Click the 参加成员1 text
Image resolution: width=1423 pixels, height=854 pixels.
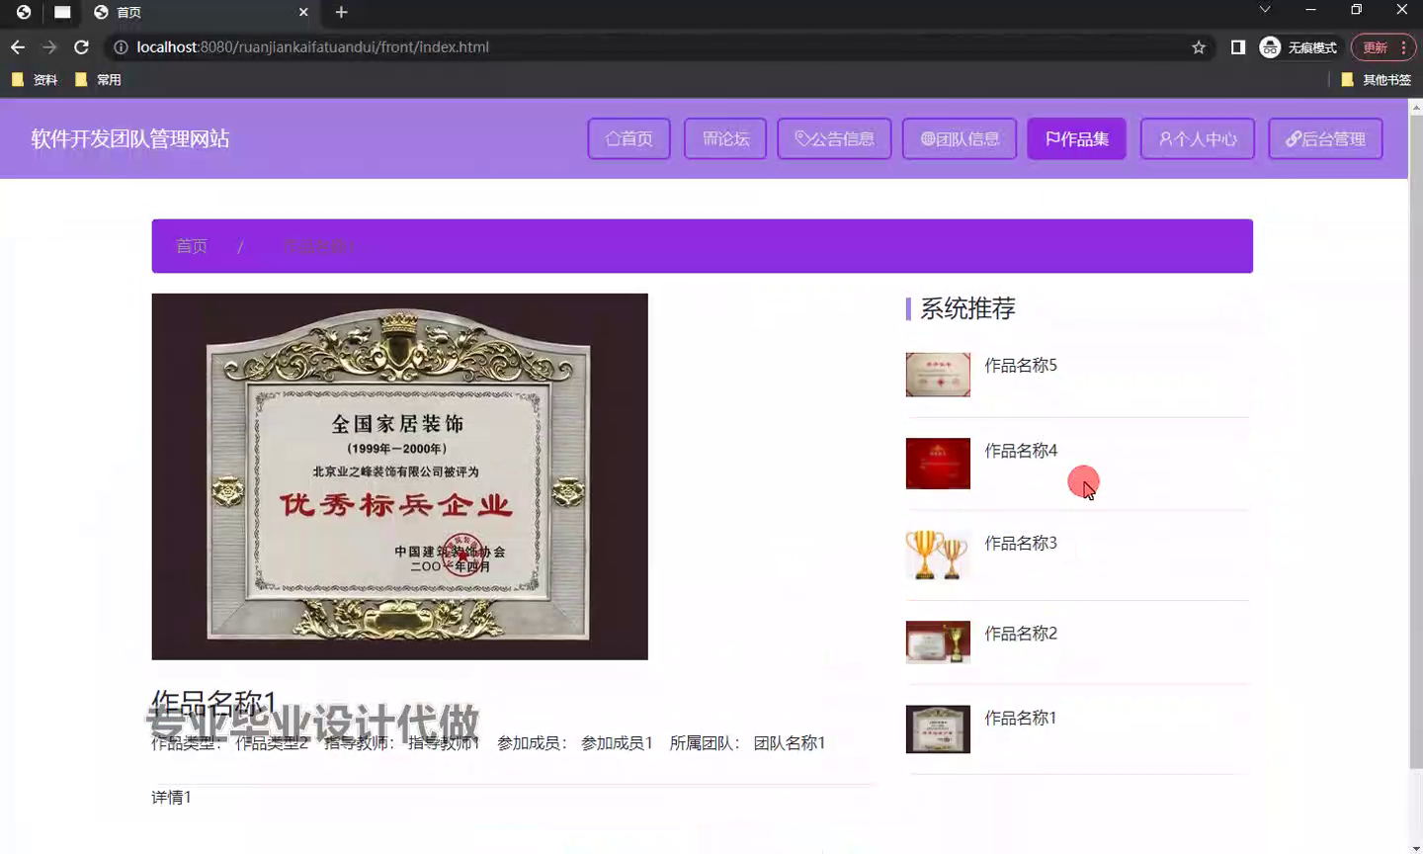coord(617,743)
